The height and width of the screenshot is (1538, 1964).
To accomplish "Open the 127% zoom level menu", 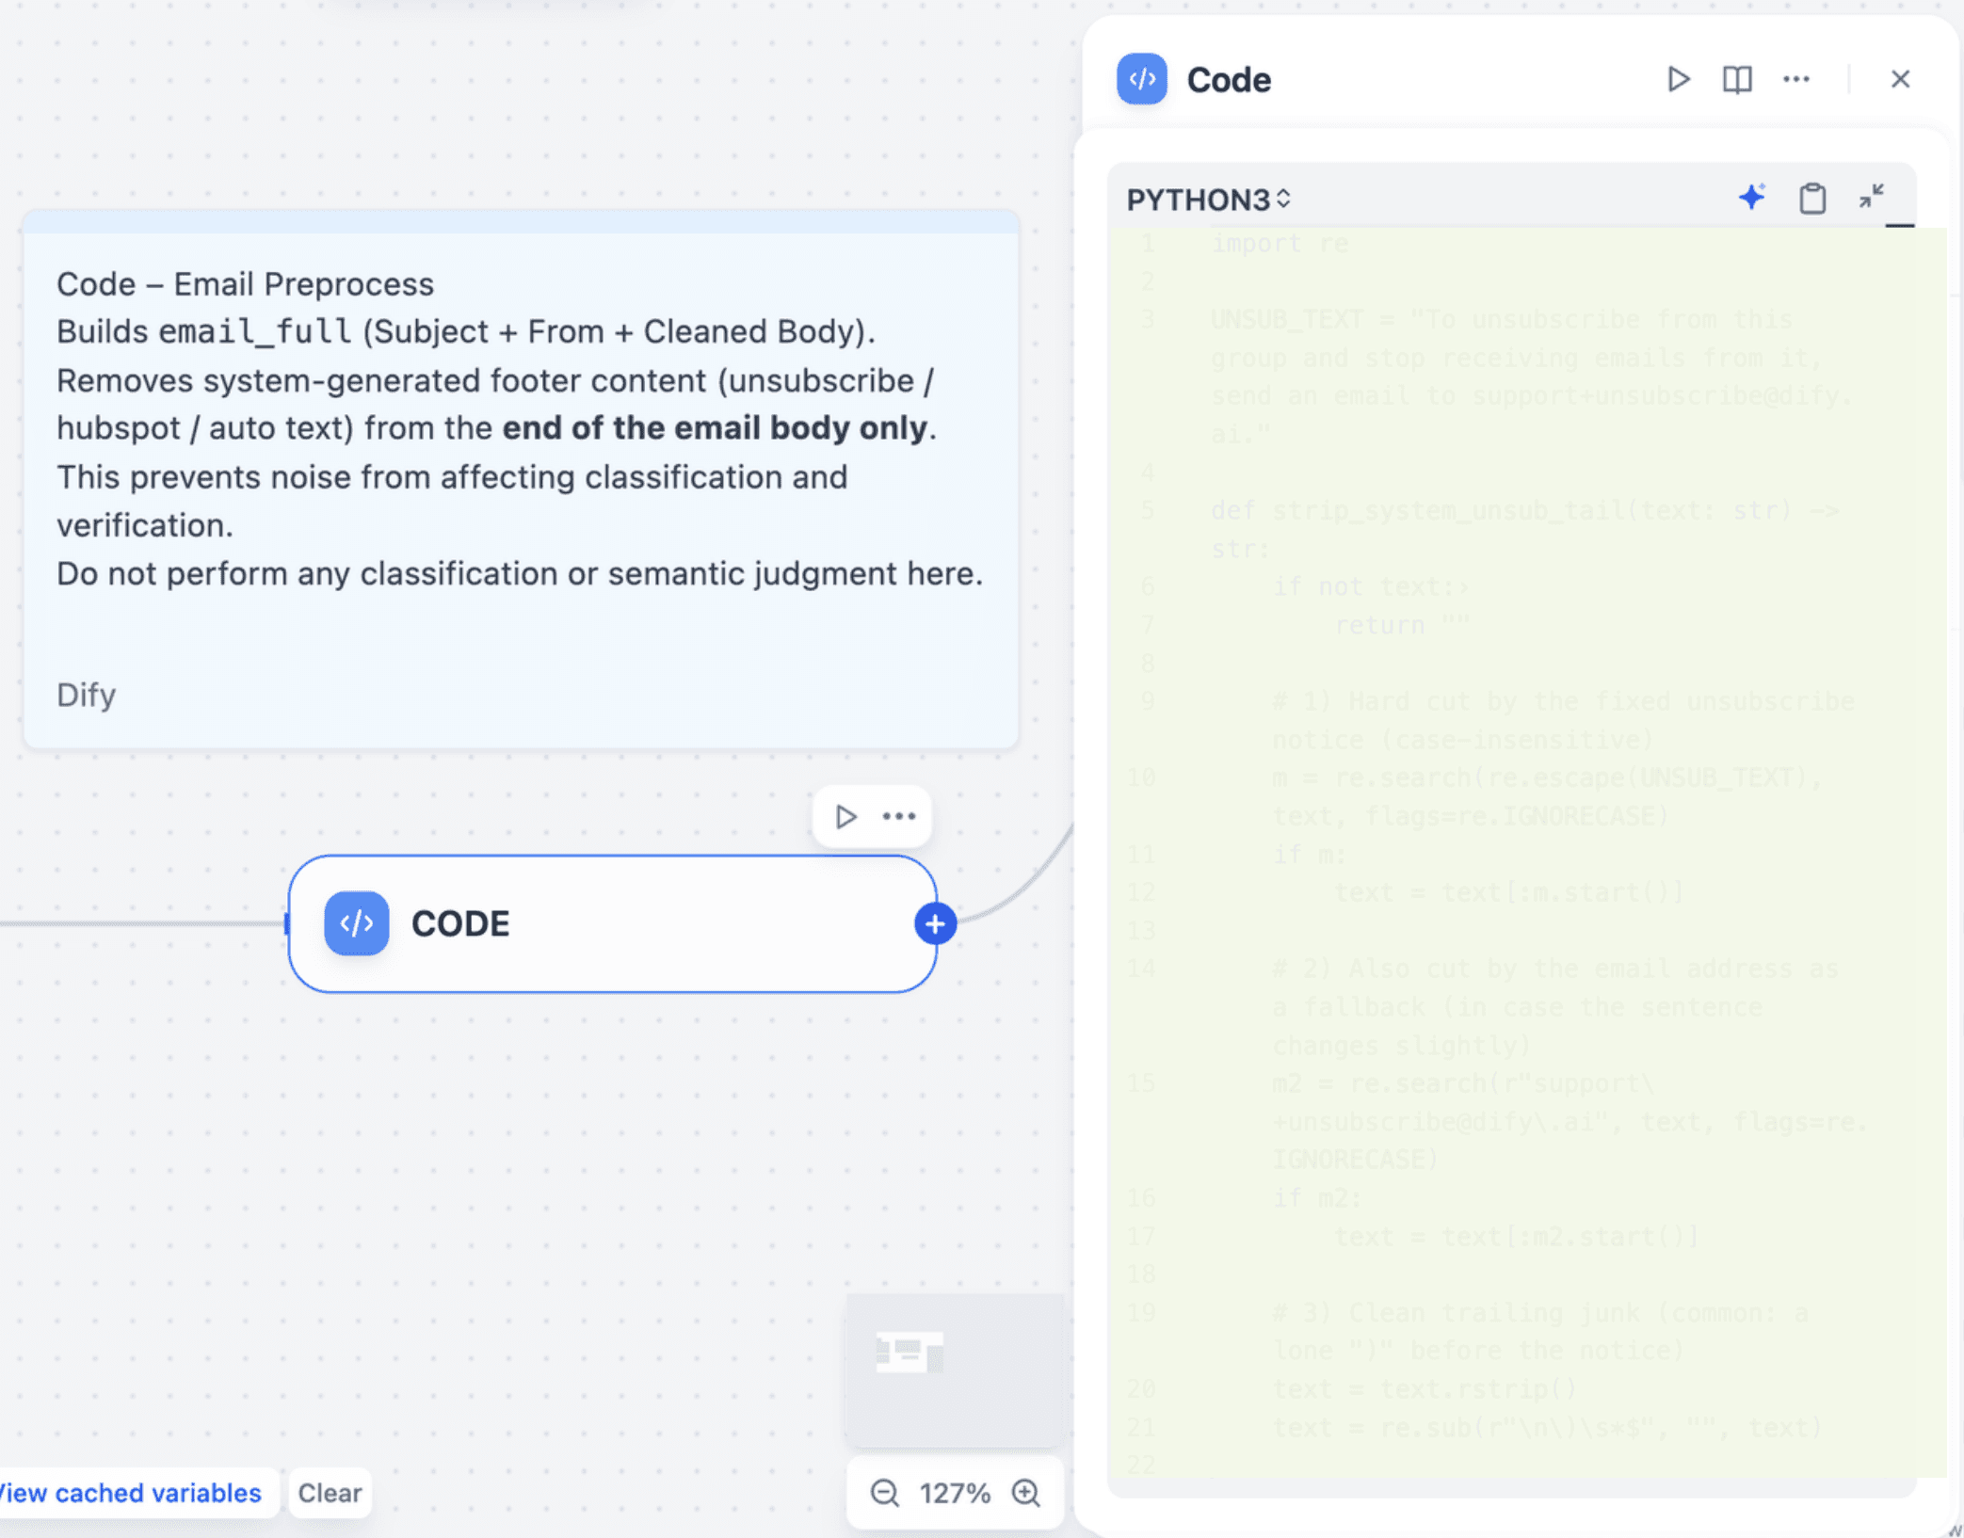I will point(954,1493).
